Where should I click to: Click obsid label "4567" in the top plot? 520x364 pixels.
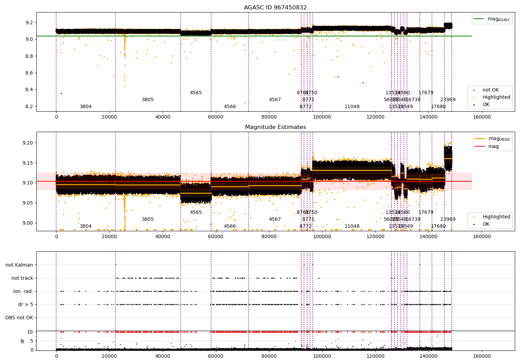coord(275,100)
